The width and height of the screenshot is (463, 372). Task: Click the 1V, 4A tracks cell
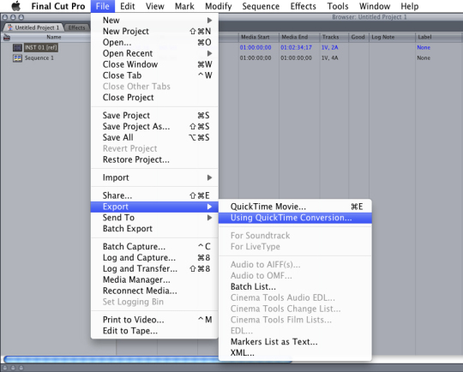click(x=330, y=58)
